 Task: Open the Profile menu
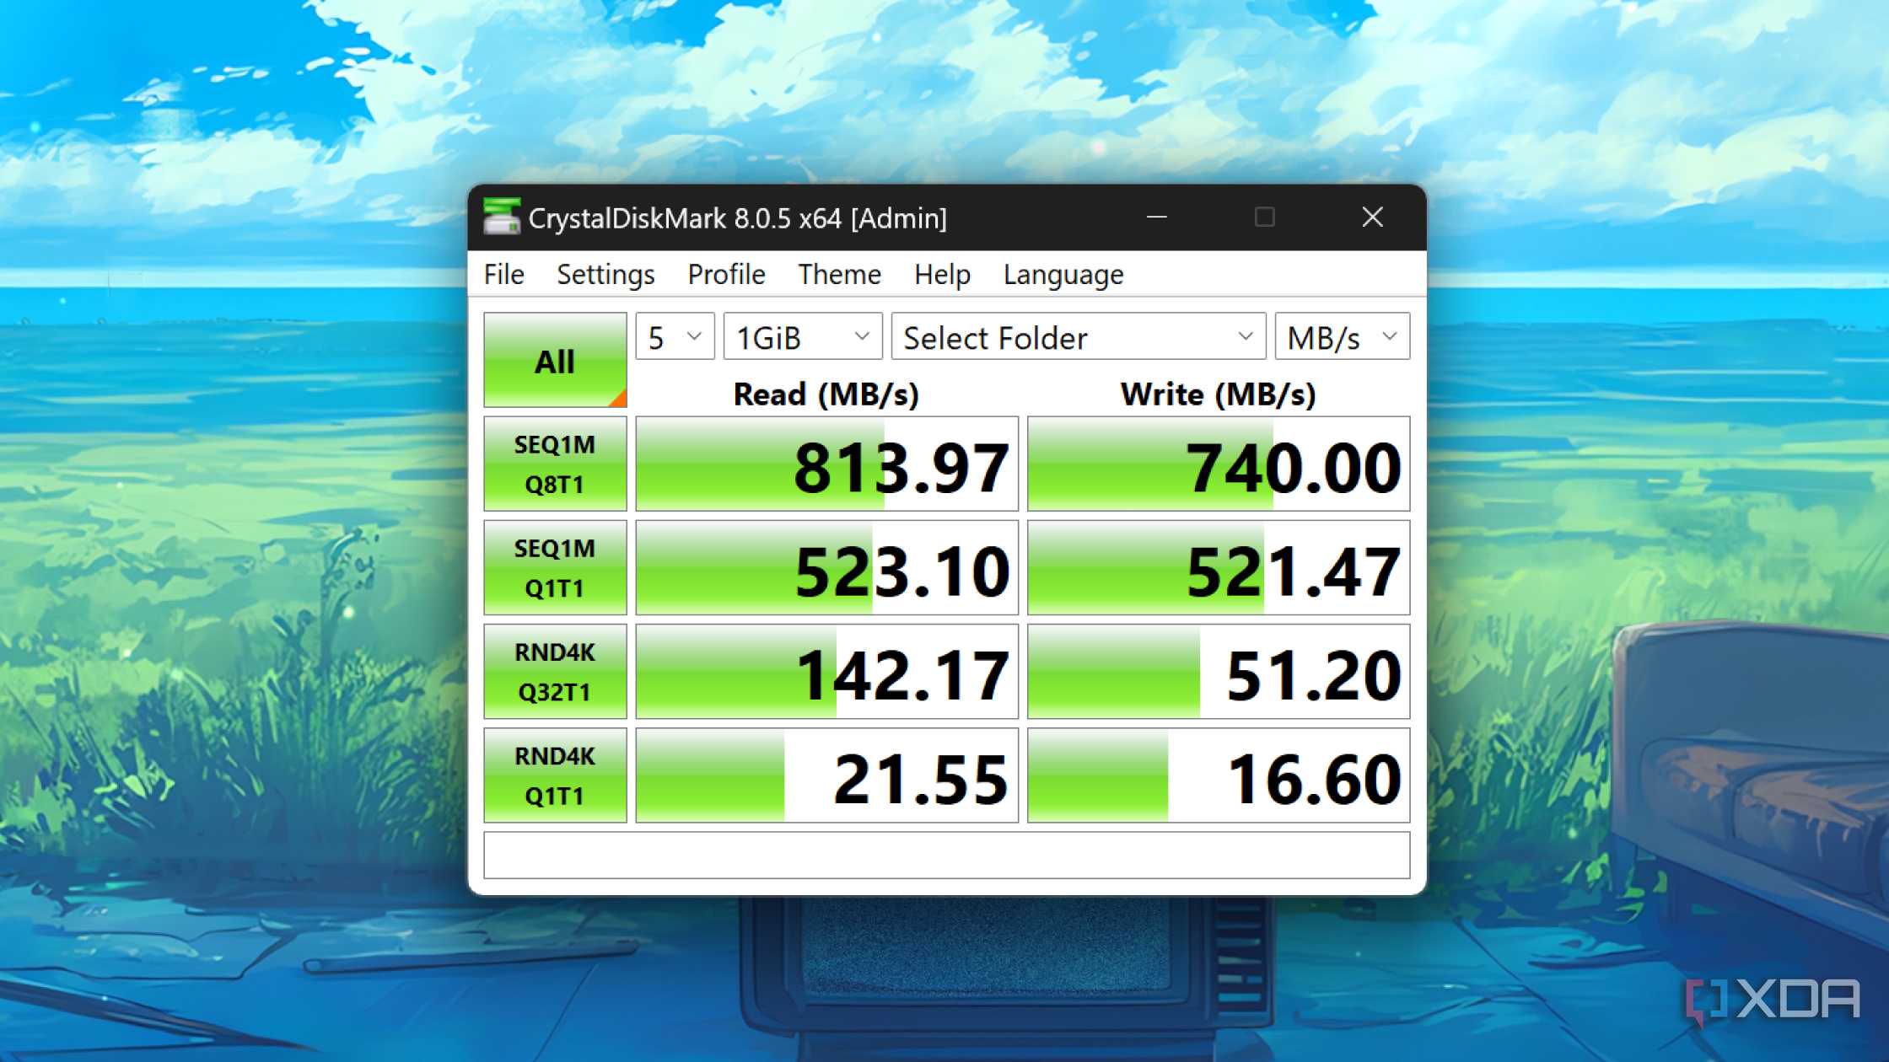click(x=726, y=275)
